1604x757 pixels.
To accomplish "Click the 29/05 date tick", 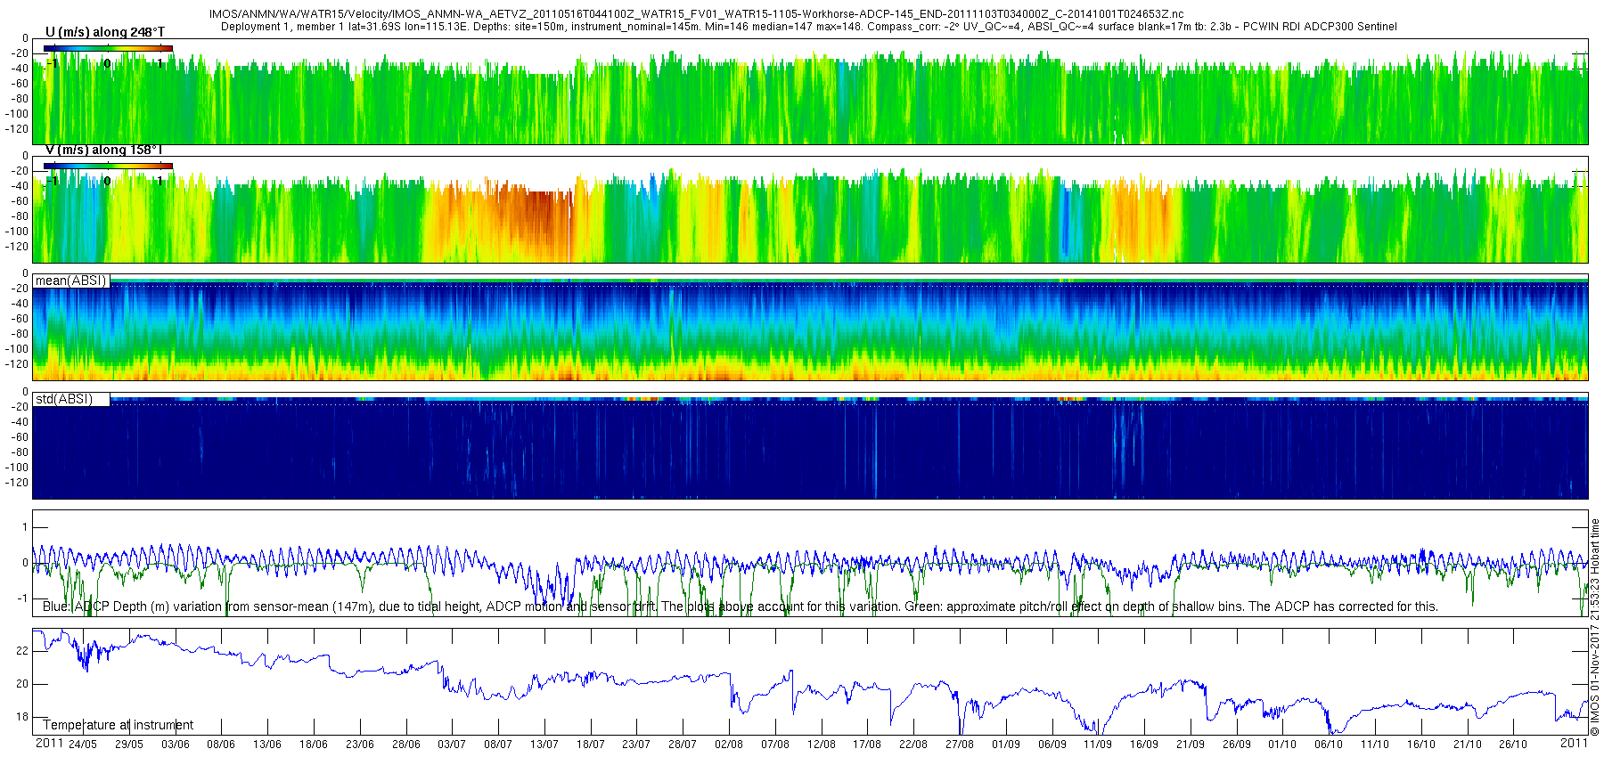I will (129, 745).
